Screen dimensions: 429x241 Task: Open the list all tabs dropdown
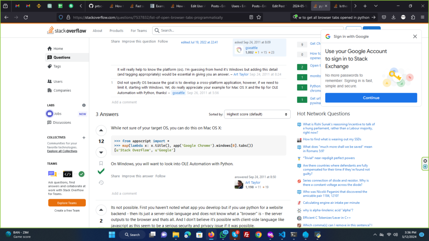355,6
